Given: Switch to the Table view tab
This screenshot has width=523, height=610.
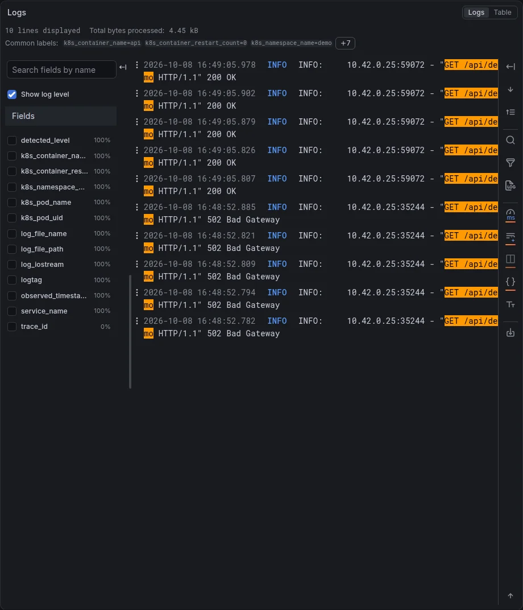Looking at the screenshot, I should tap(503, 13).
